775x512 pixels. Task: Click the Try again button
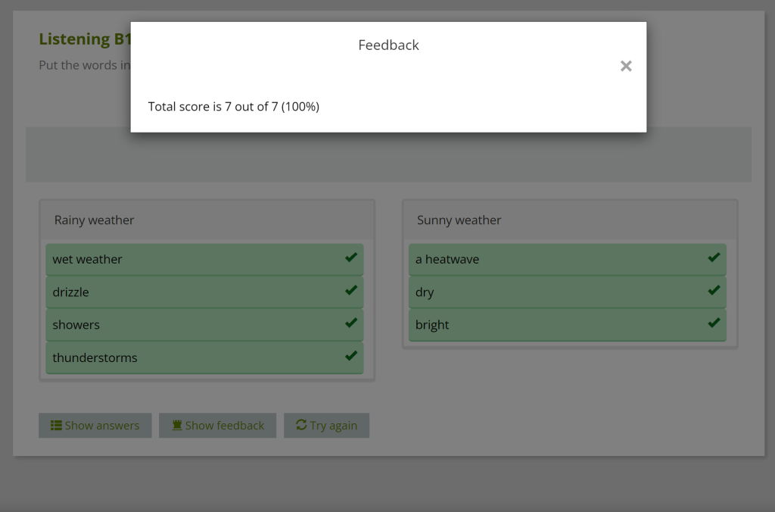point(326,426)
